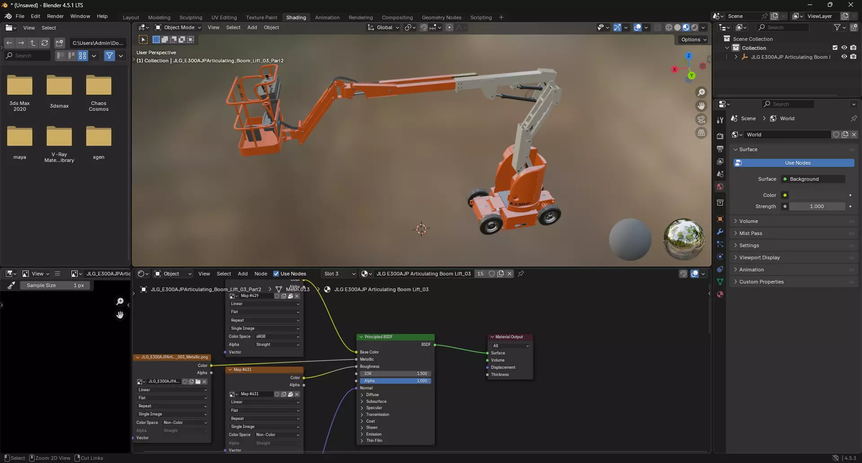Hide Collection in viewport with eye icon
This screenshot has height=463, width=862.
coord(844,48)
